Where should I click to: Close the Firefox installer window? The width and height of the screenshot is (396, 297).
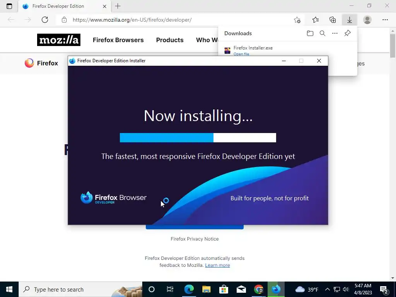tap(319, 61)
